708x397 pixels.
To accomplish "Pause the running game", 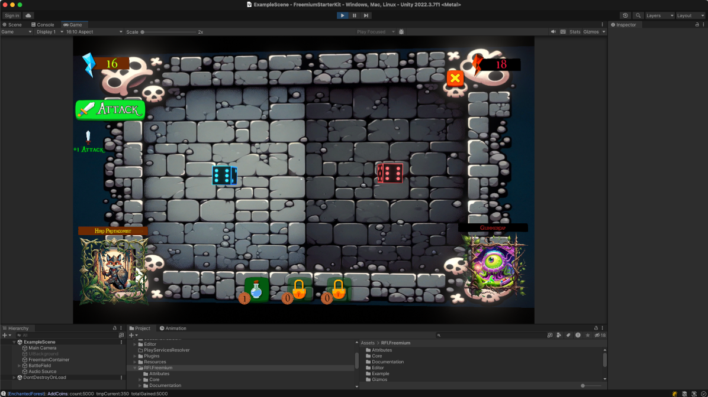I will [x=355, y=15].
